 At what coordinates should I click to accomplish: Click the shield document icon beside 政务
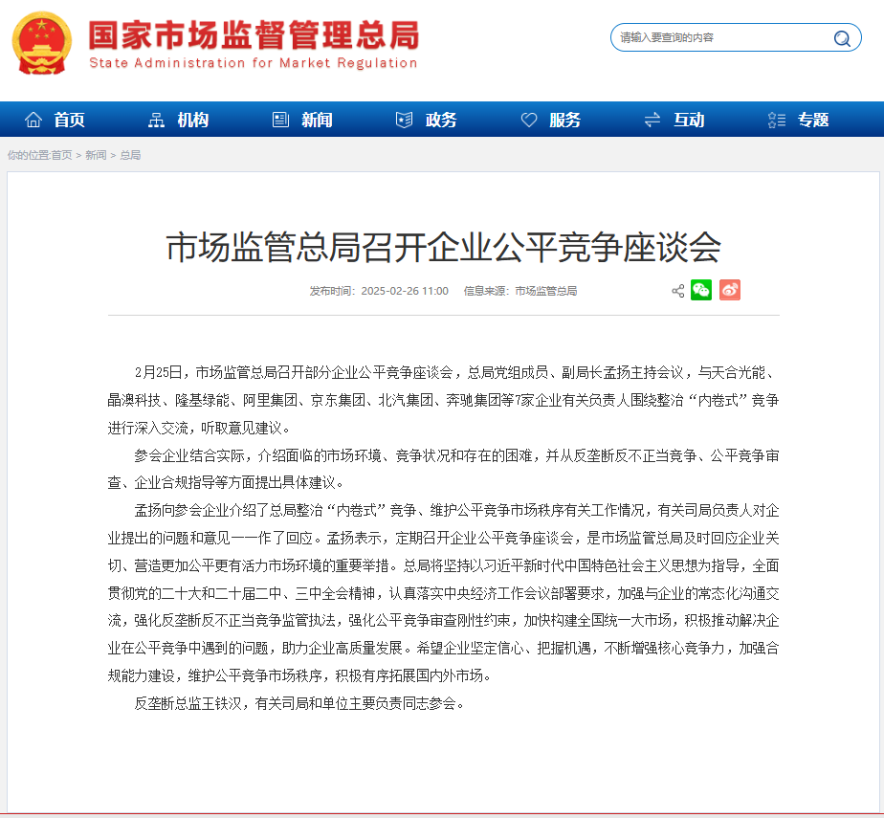click(x=405, y=120)
